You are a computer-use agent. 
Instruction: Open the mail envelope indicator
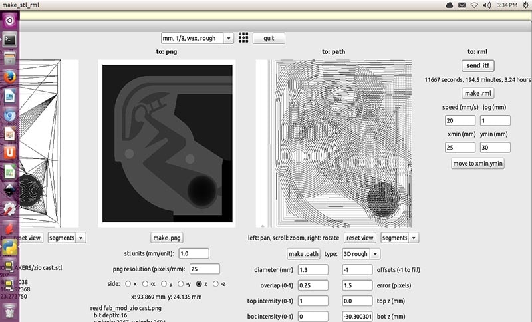point(462,5)
